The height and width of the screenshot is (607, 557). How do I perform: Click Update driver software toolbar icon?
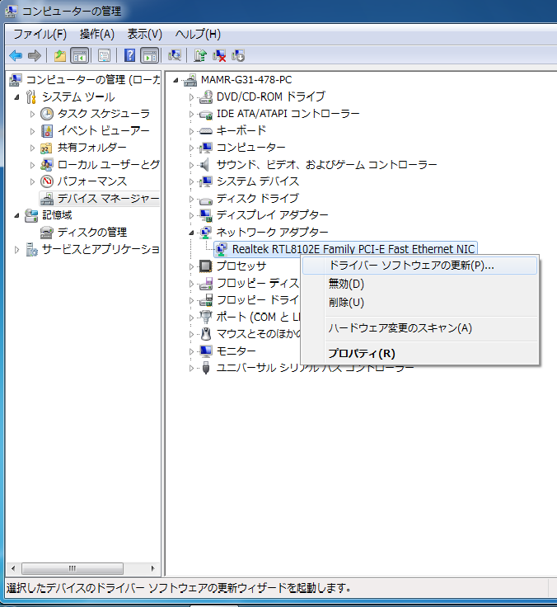click(x=200, y=55)
